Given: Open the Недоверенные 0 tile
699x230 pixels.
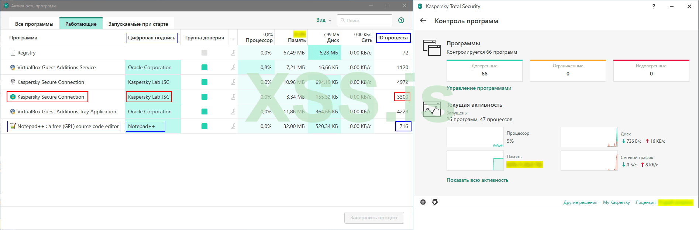Looking at the screenshot, I should (x=651, y=71).
